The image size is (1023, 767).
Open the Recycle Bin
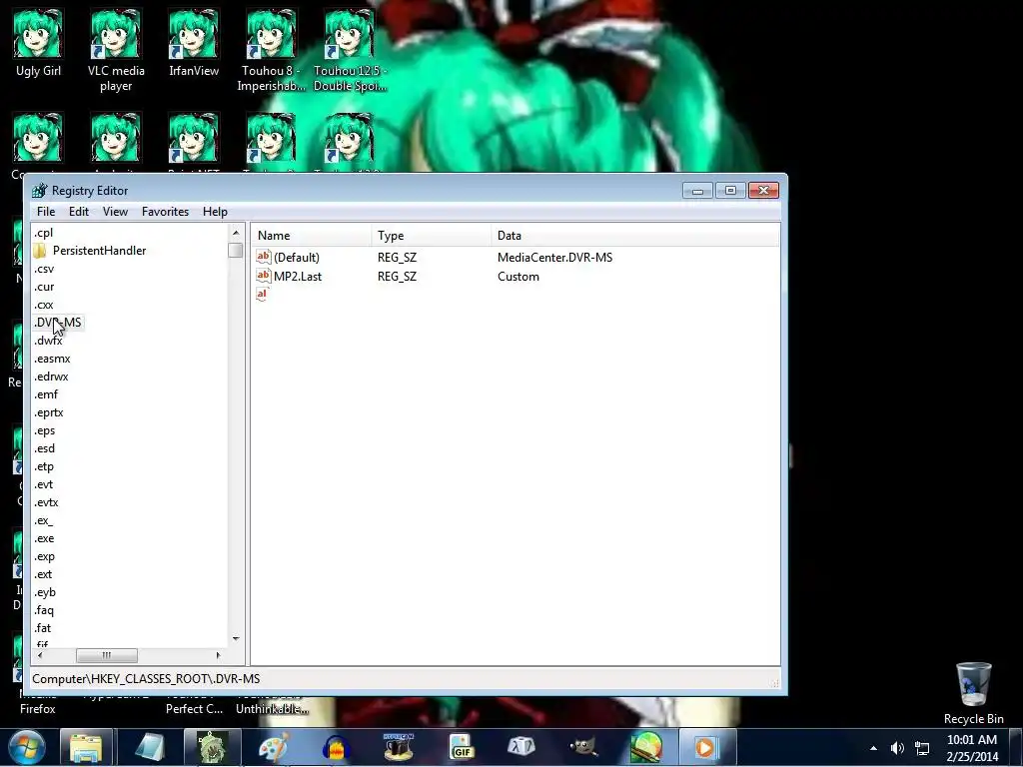tap(973, 693)
